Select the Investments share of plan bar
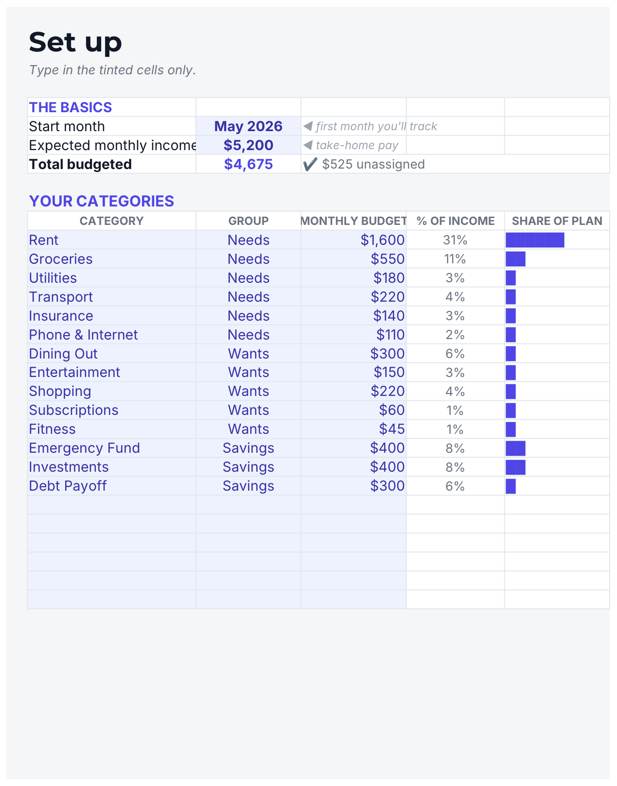 pos(515,467)
